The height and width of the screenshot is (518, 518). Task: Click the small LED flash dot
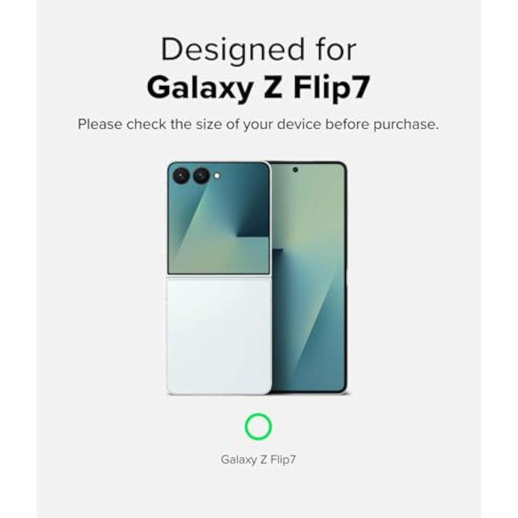[x=217, y=176]
